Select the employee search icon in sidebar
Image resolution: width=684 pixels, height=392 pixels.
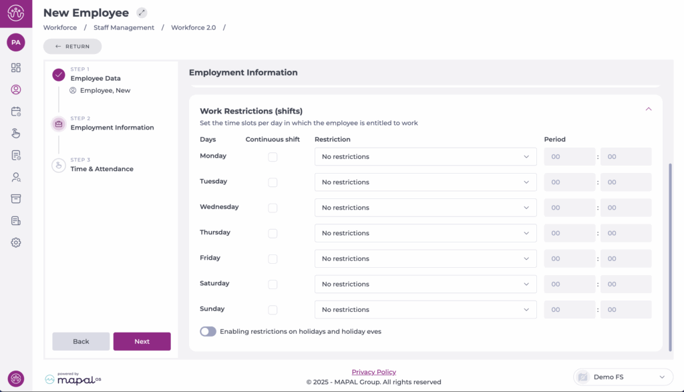click(x=15, y=176)
